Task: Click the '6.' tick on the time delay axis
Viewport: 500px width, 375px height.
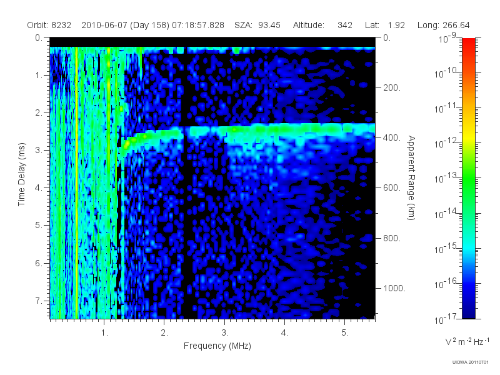Action: click(39, 263)
